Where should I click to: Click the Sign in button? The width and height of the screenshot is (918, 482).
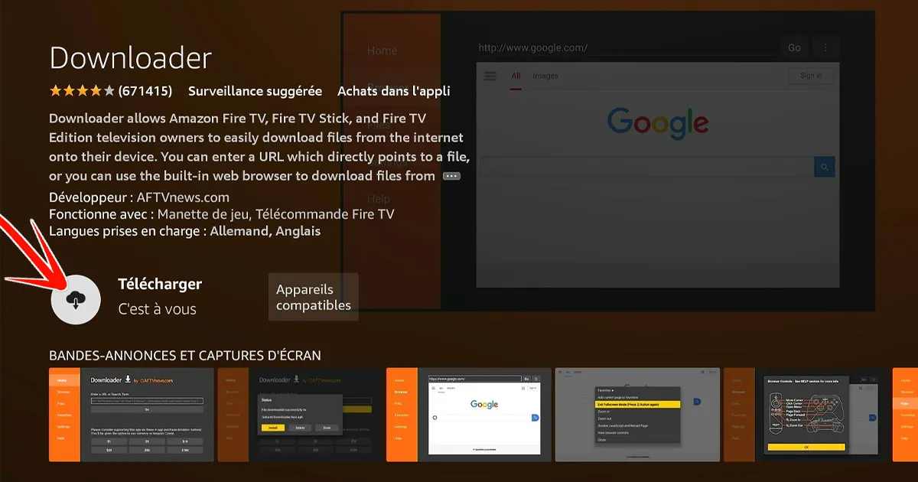[810, 76]
